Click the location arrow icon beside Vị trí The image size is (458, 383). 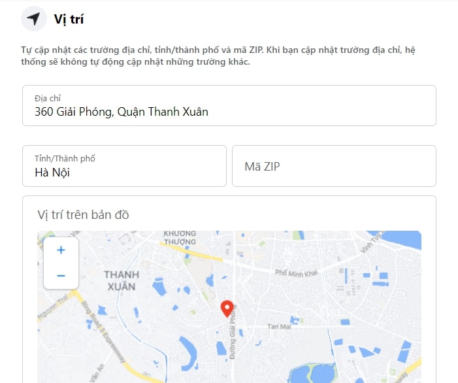pyautogui.click(x=34, y=19)
